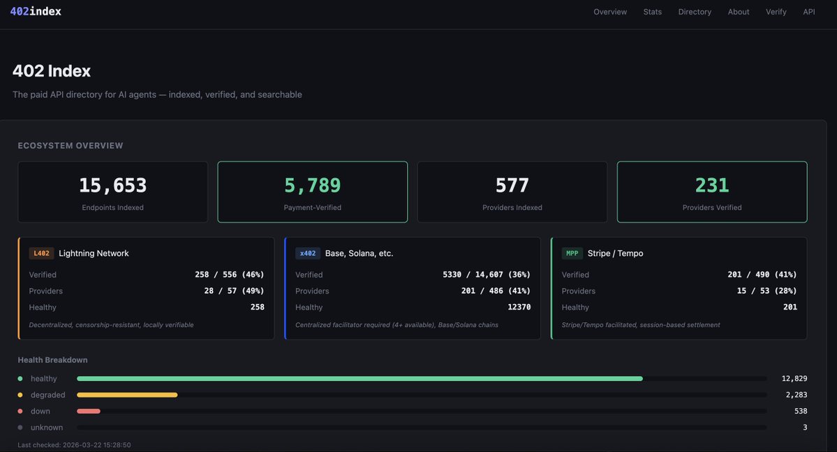Click the MPP protocol badge

pos(572,253)
